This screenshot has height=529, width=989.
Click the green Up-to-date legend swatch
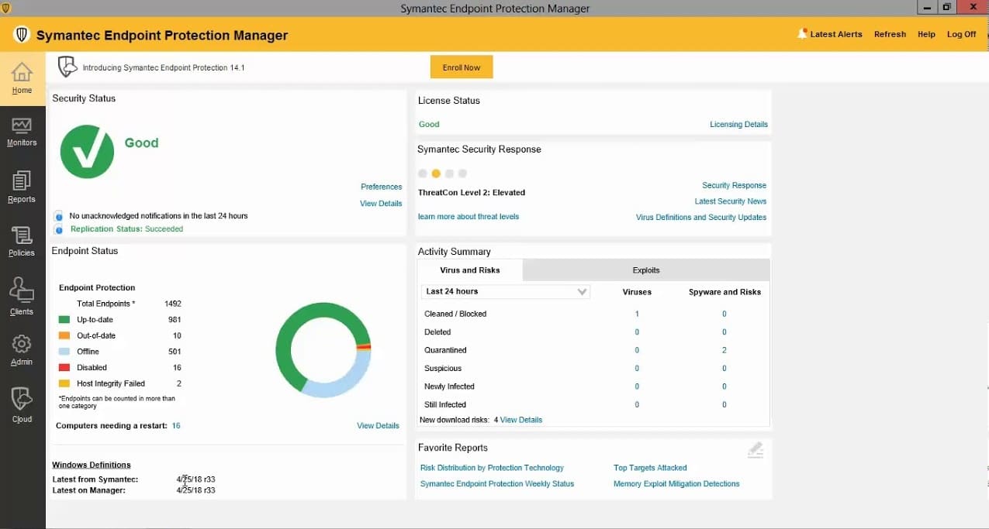coord(64,320)
